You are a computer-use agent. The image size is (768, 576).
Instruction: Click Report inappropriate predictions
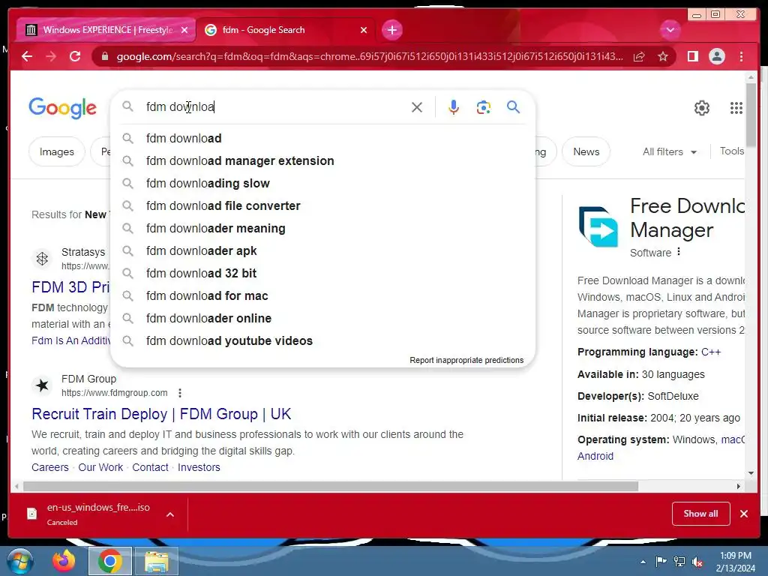[x=466, y=360]
